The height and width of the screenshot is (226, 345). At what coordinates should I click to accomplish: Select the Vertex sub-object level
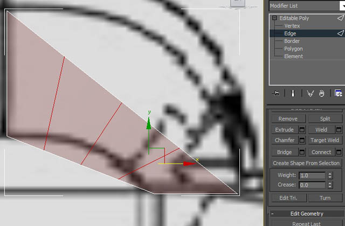(x=292, y=26)
